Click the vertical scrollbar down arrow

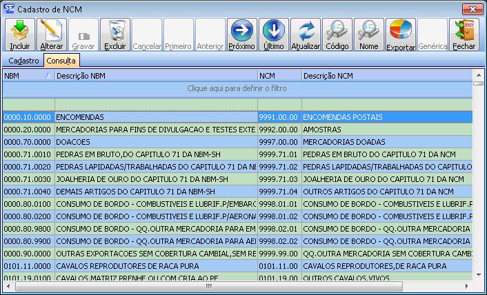coord(479,277)
